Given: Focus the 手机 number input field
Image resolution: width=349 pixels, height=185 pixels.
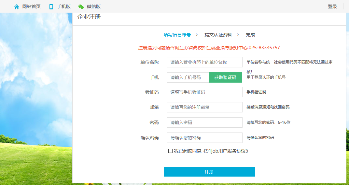Looking at the screenshot, I should [x=188, y=77].
